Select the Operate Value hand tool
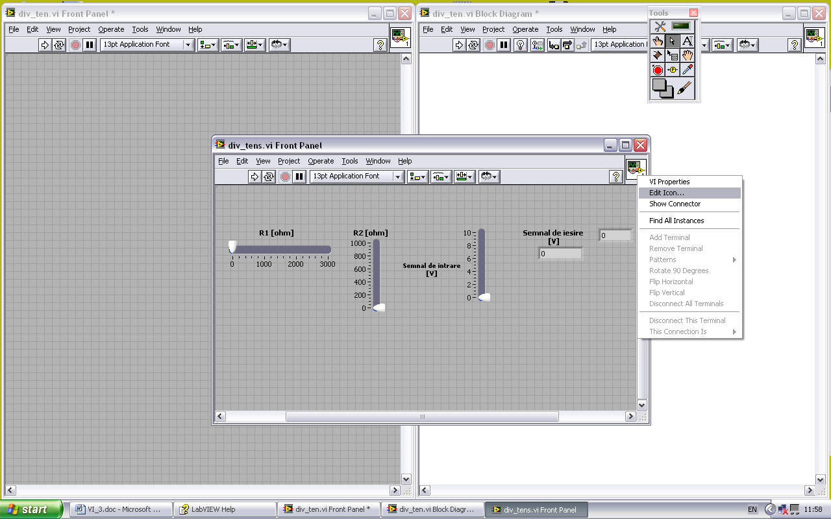 point(658,41)
